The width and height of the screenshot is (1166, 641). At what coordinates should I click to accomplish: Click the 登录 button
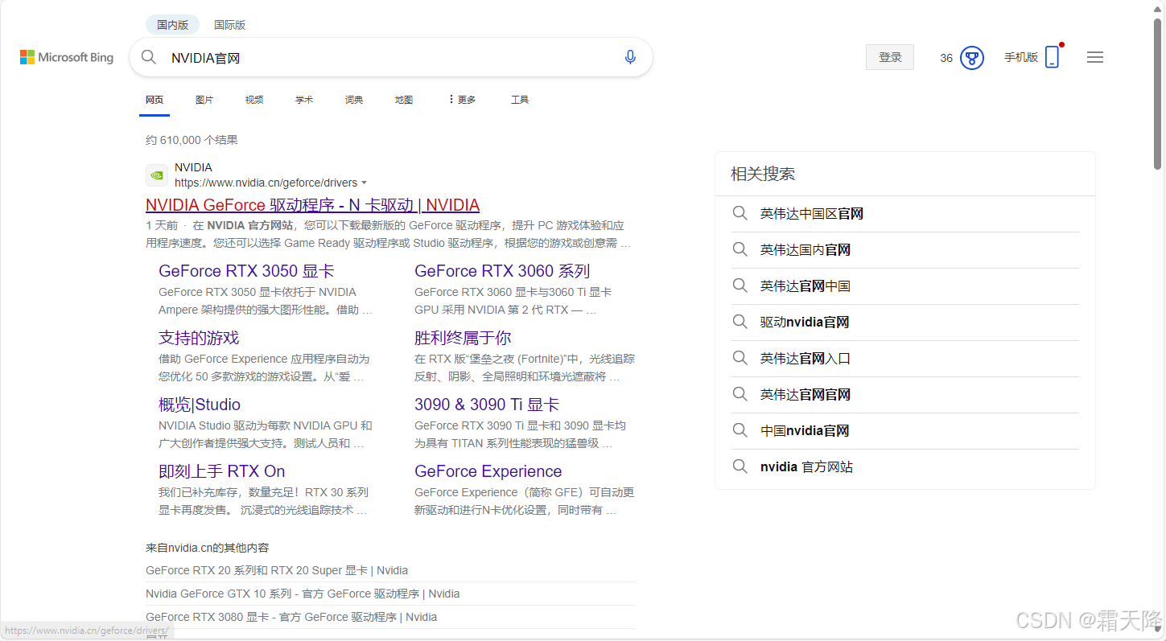tap(890, 57)
